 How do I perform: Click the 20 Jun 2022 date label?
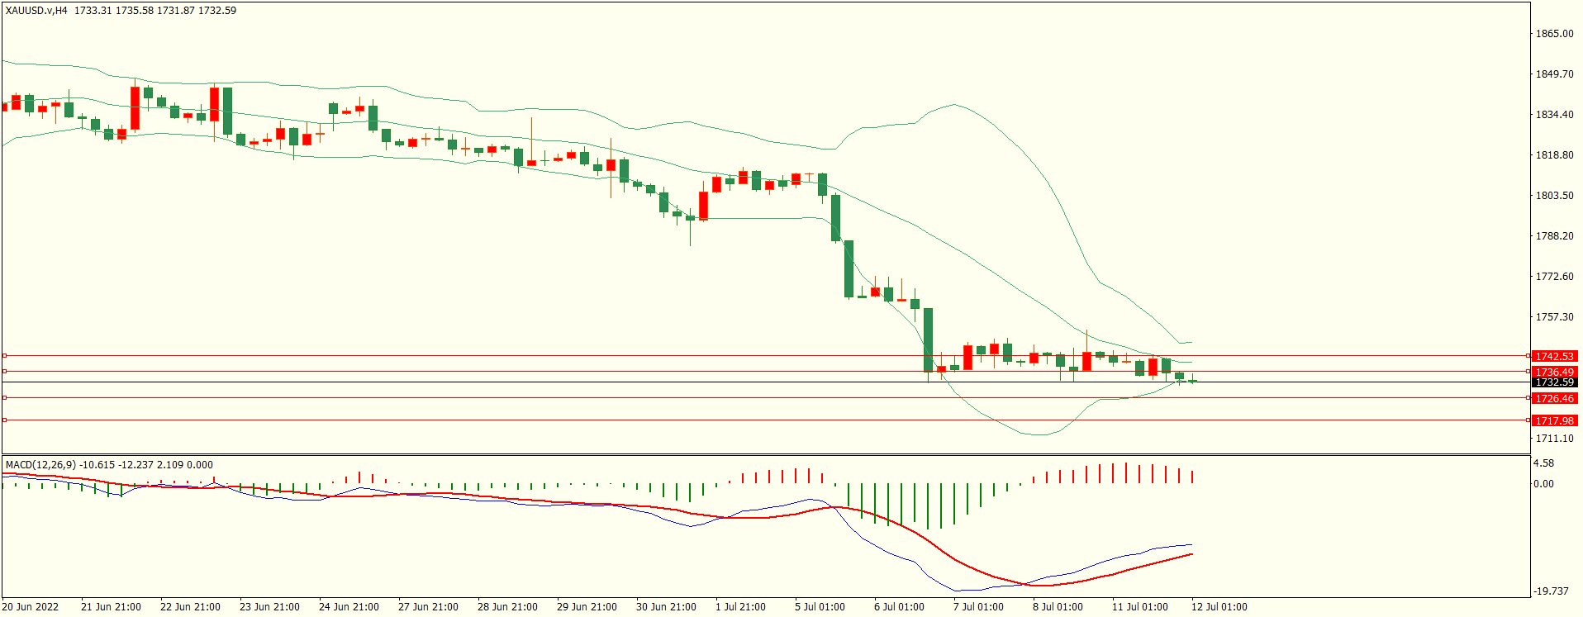click(x=31, y=607)
